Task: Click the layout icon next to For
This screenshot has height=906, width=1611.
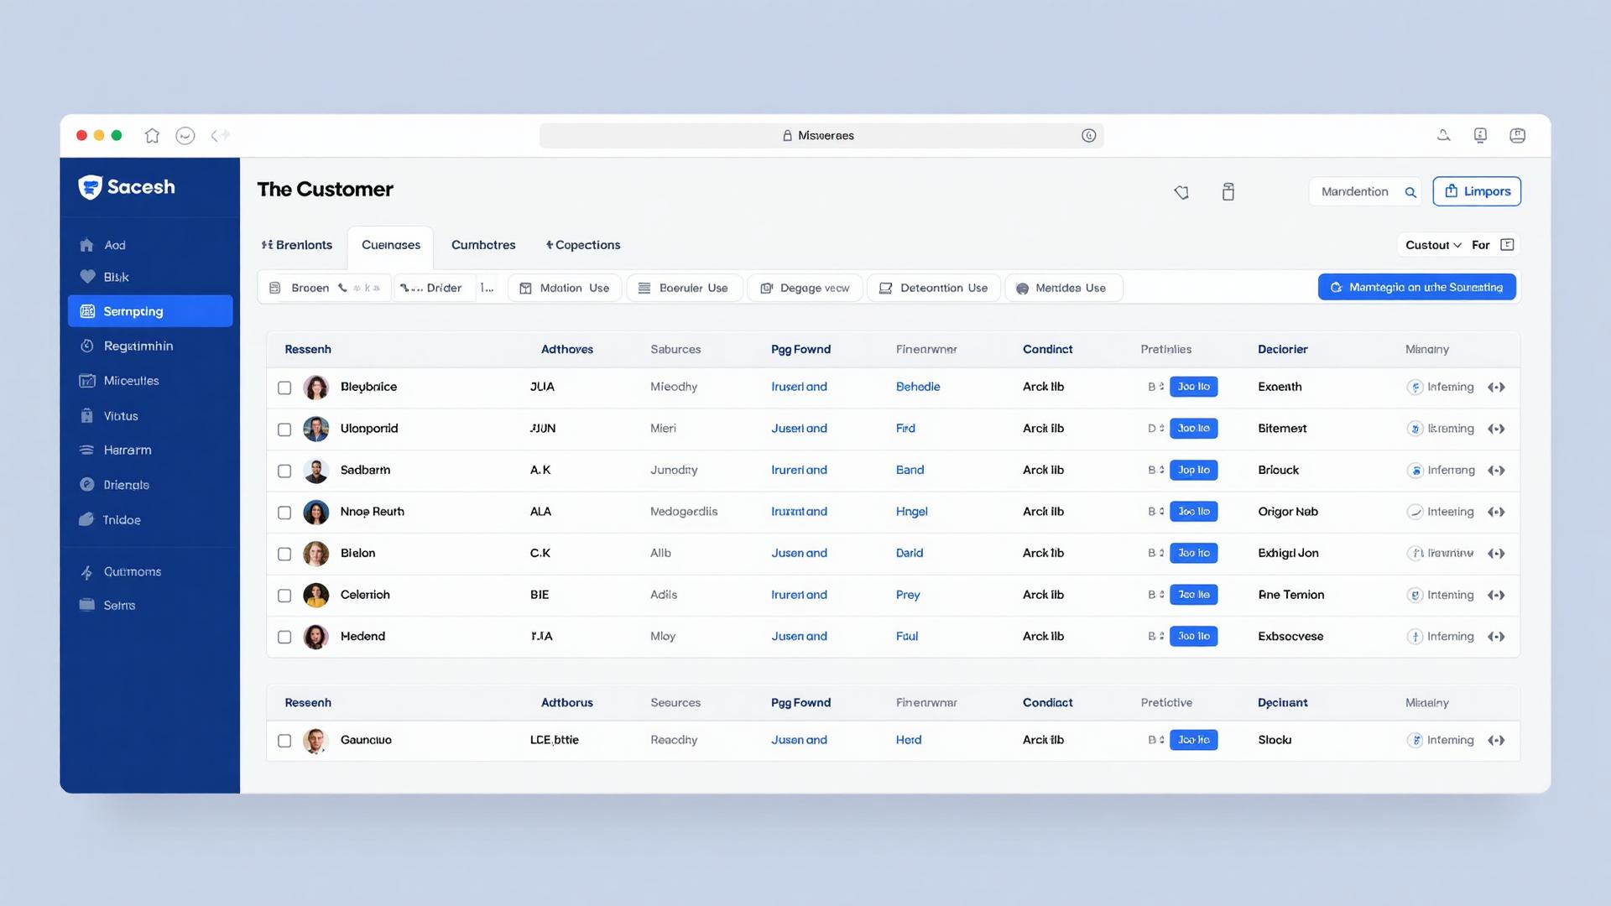Action: point(1507,244)
